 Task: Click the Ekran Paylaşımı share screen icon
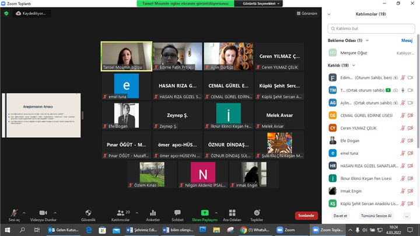coord(205,213)
